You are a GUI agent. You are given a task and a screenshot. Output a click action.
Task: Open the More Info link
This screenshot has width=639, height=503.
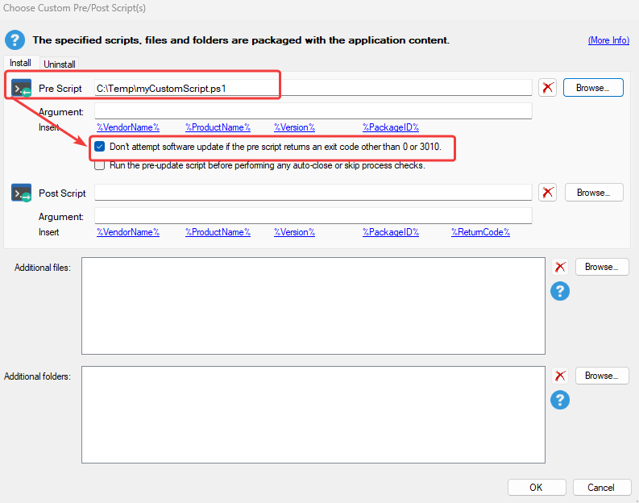coord(608,40)
